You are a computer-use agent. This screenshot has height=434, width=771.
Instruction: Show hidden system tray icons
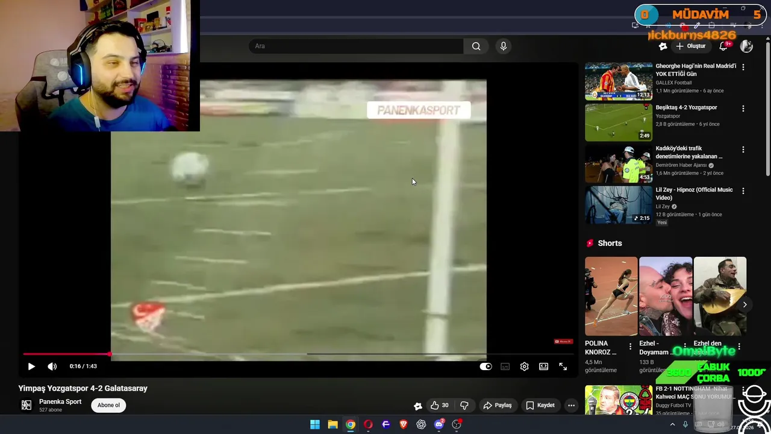point(672,424)
